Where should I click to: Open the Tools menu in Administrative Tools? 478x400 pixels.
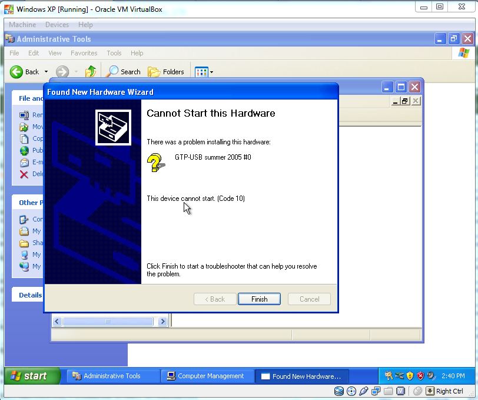pyautogui.click(x=114, y=53)
